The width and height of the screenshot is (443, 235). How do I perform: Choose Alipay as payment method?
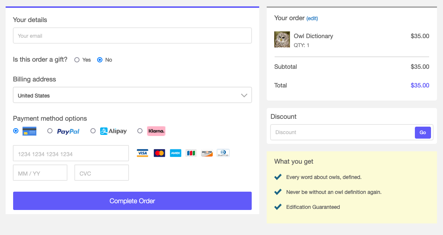pyautogui.click(x=93, y=131)
